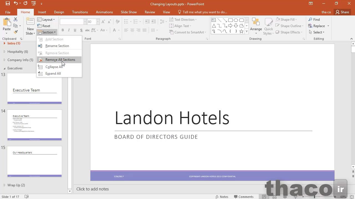Open the Layout dropdown
355x199 pixels.
(46, 20)
